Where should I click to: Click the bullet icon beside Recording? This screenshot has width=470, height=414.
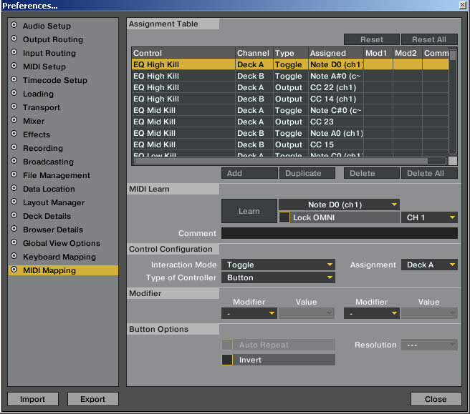pos(14,147)
